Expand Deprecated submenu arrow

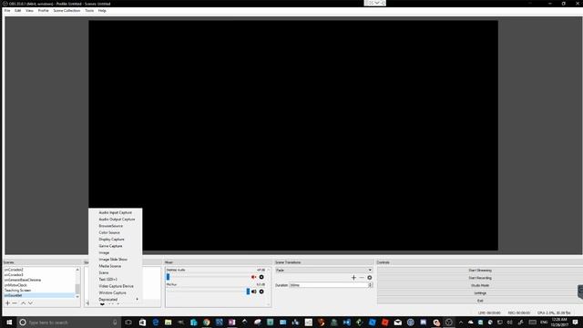pos(138,300)
